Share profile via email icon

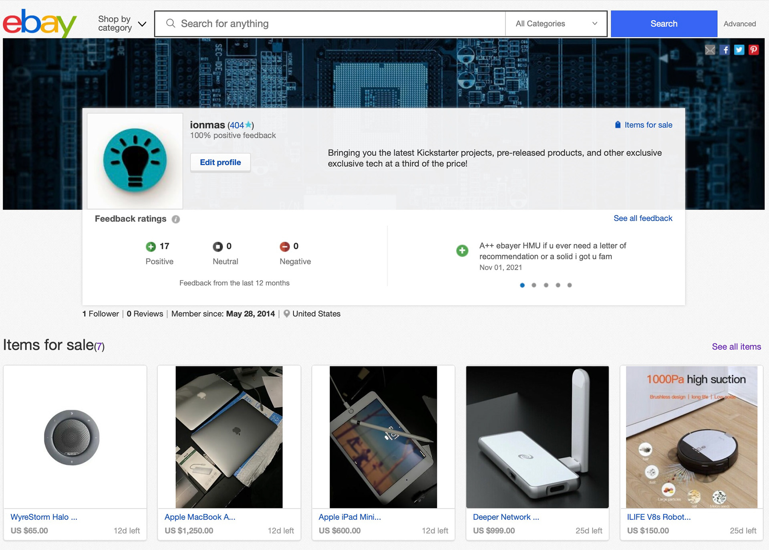pos(710,50)
